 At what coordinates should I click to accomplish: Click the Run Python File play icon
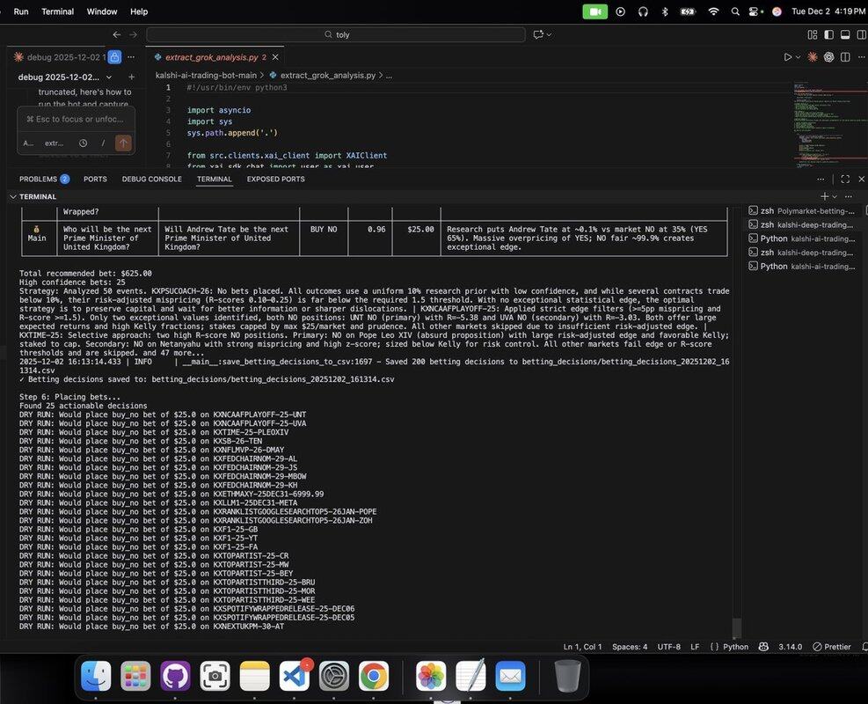(787, 57)
